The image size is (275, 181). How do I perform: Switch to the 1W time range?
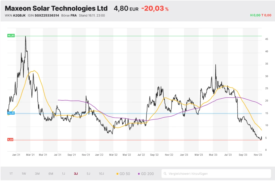click(24, 174)
